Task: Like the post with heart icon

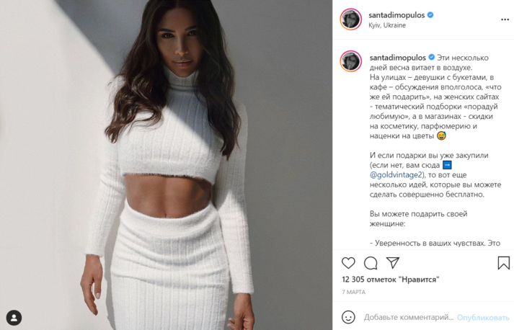Action: coord(348,263)
